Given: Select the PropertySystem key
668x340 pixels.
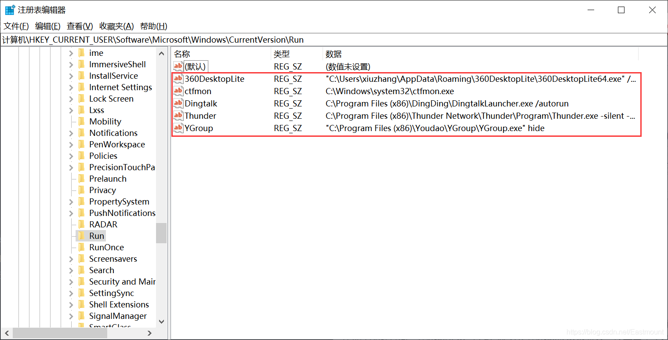Looking at the screenshot, I should coord(119,202).
